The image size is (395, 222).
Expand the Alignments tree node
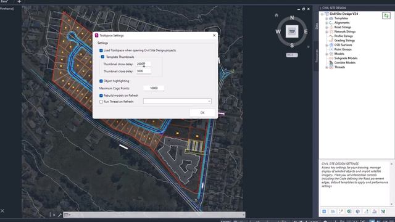point(326,23)
